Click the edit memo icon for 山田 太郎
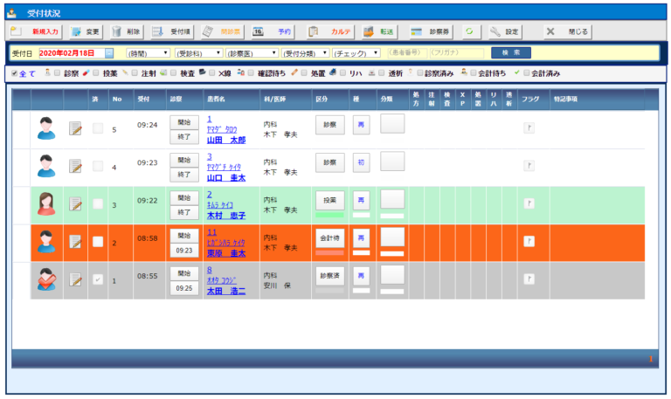The image size is (671, 399). pyautogui.click(x=75, y=129)
